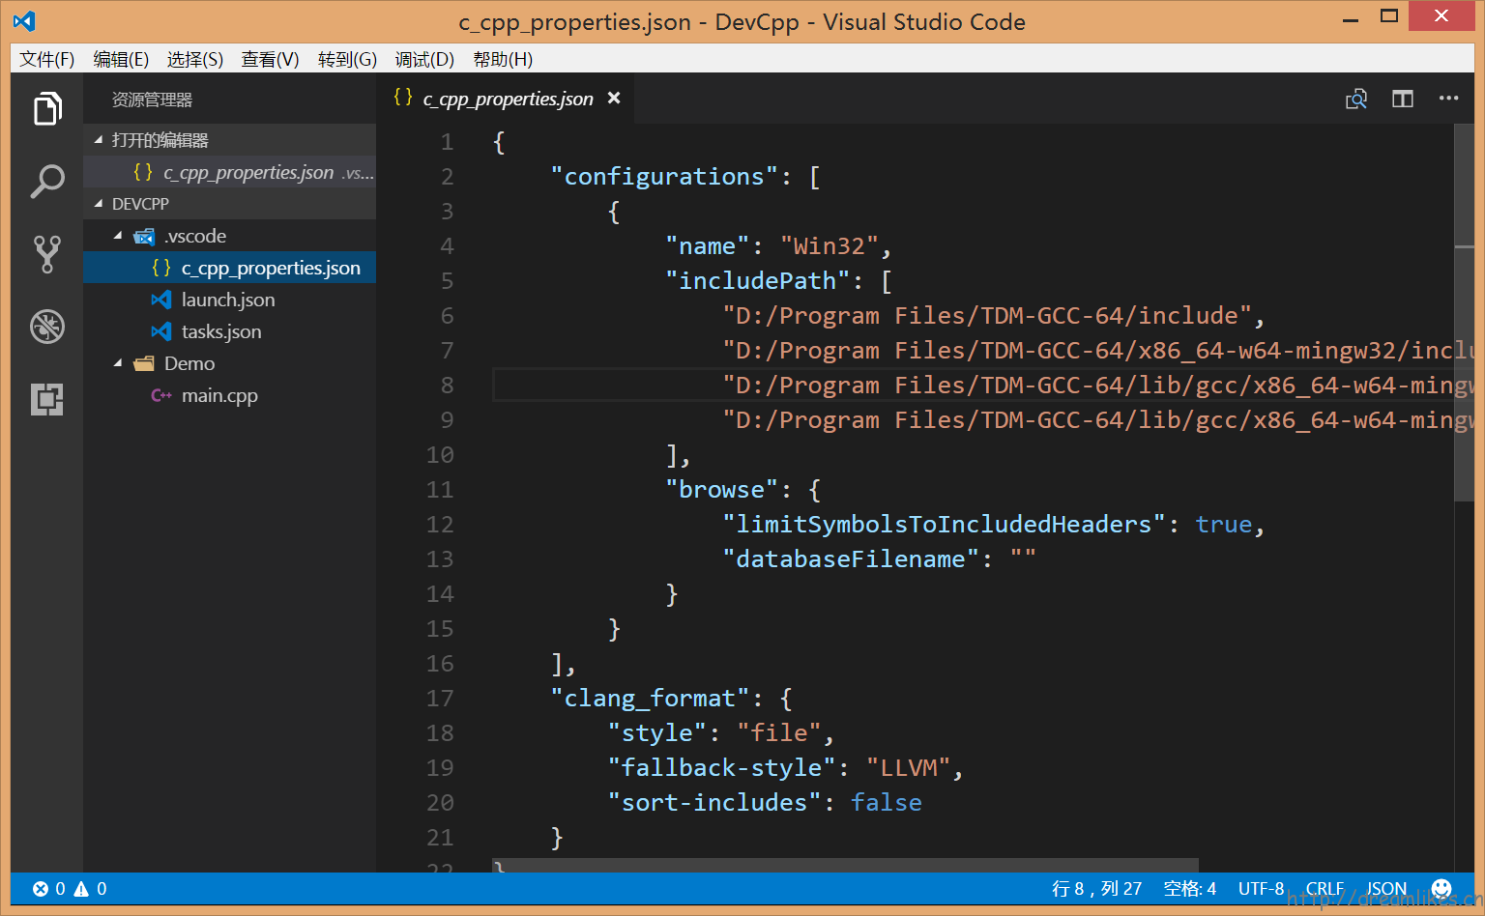
Task: Open the Explorer view in activity bar
Action: click(x=47, y=109)
